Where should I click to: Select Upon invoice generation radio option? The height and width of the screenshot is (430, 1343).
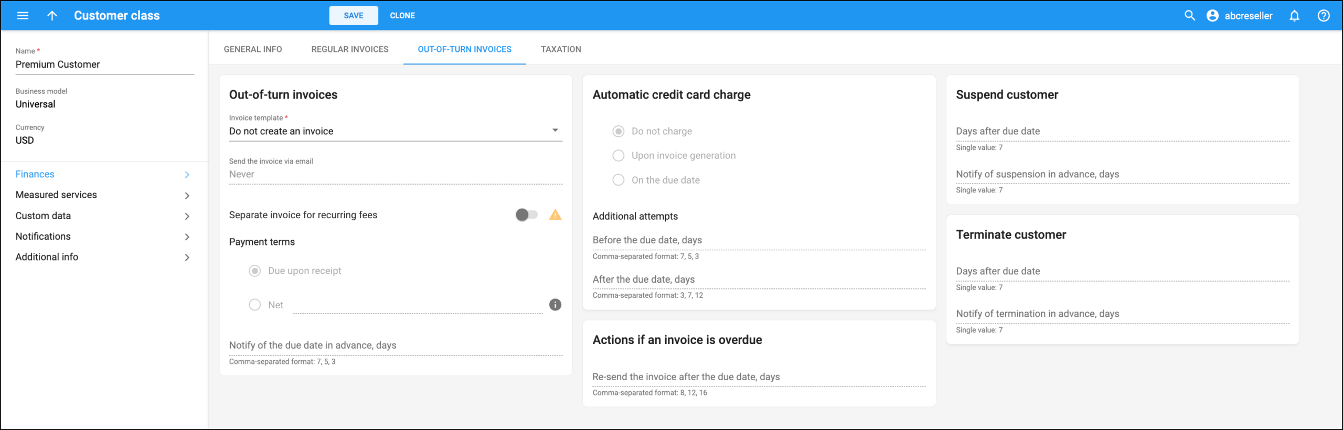tap(619, 155)
